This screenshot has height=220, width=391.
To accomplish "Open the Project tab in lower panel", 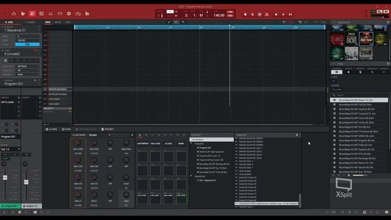I will click(108, 129).
